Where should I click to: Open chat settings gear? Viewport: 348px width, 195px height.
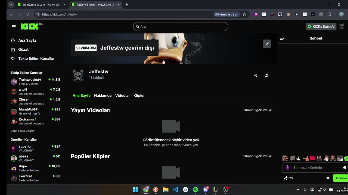click(x=328, y=178)
